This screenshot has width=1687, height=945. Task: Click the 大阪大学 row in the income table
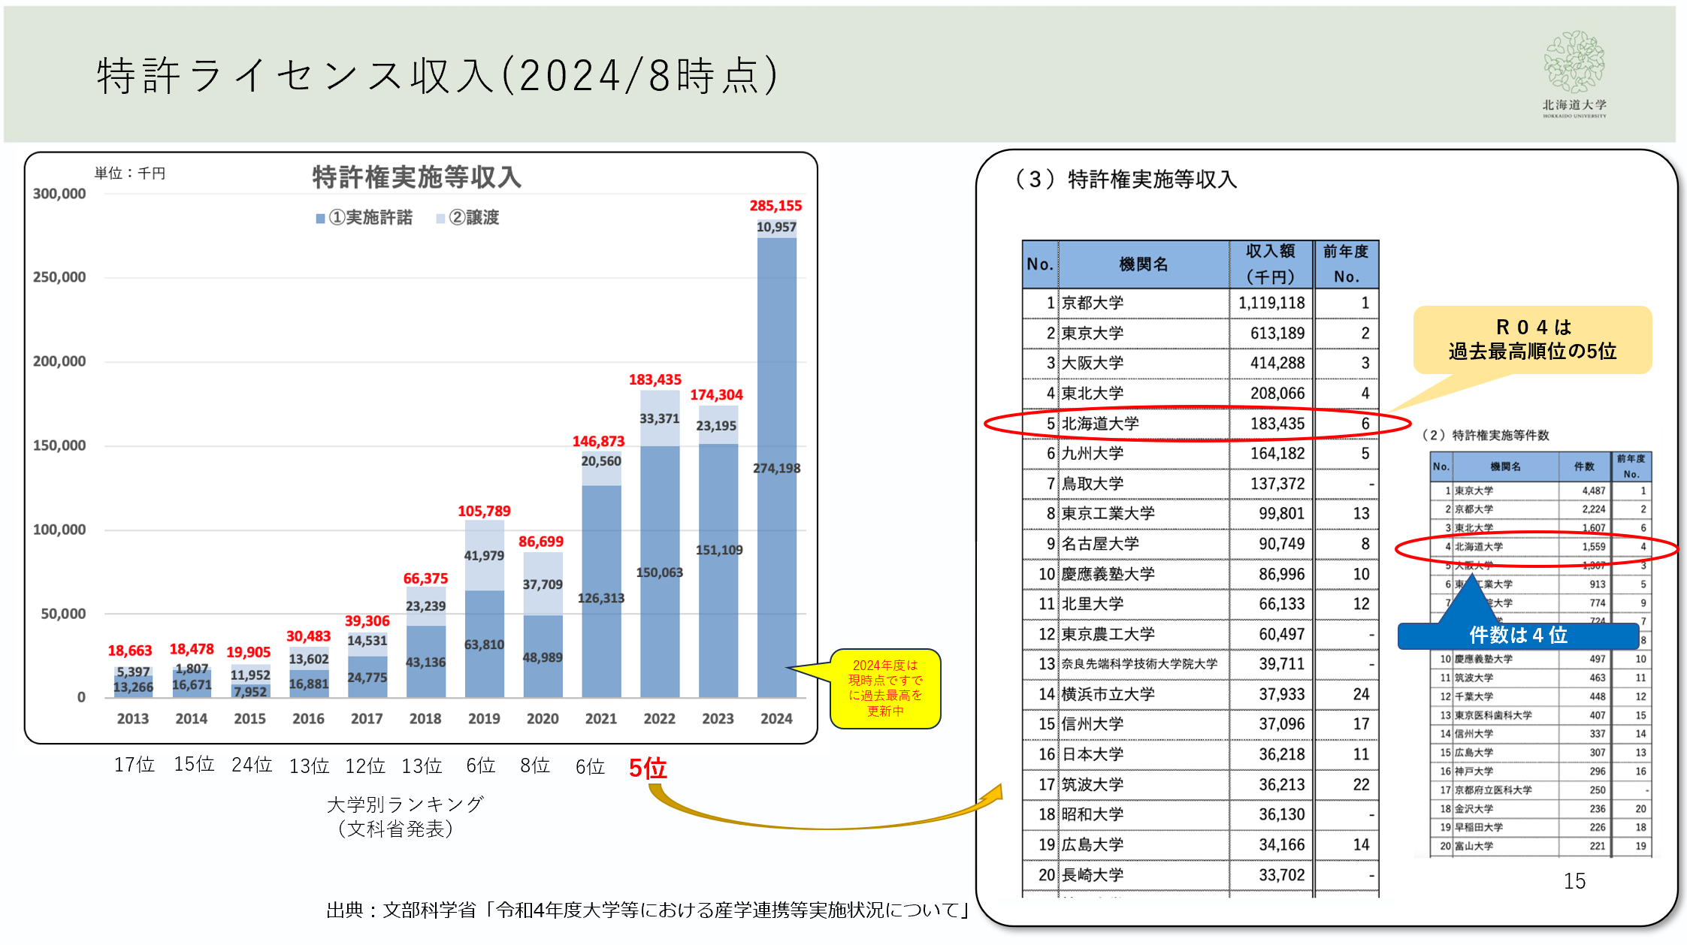click(1200, 364)
